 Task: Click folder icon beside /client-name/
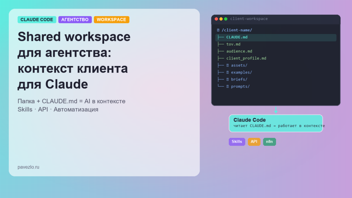coord(218,30)
